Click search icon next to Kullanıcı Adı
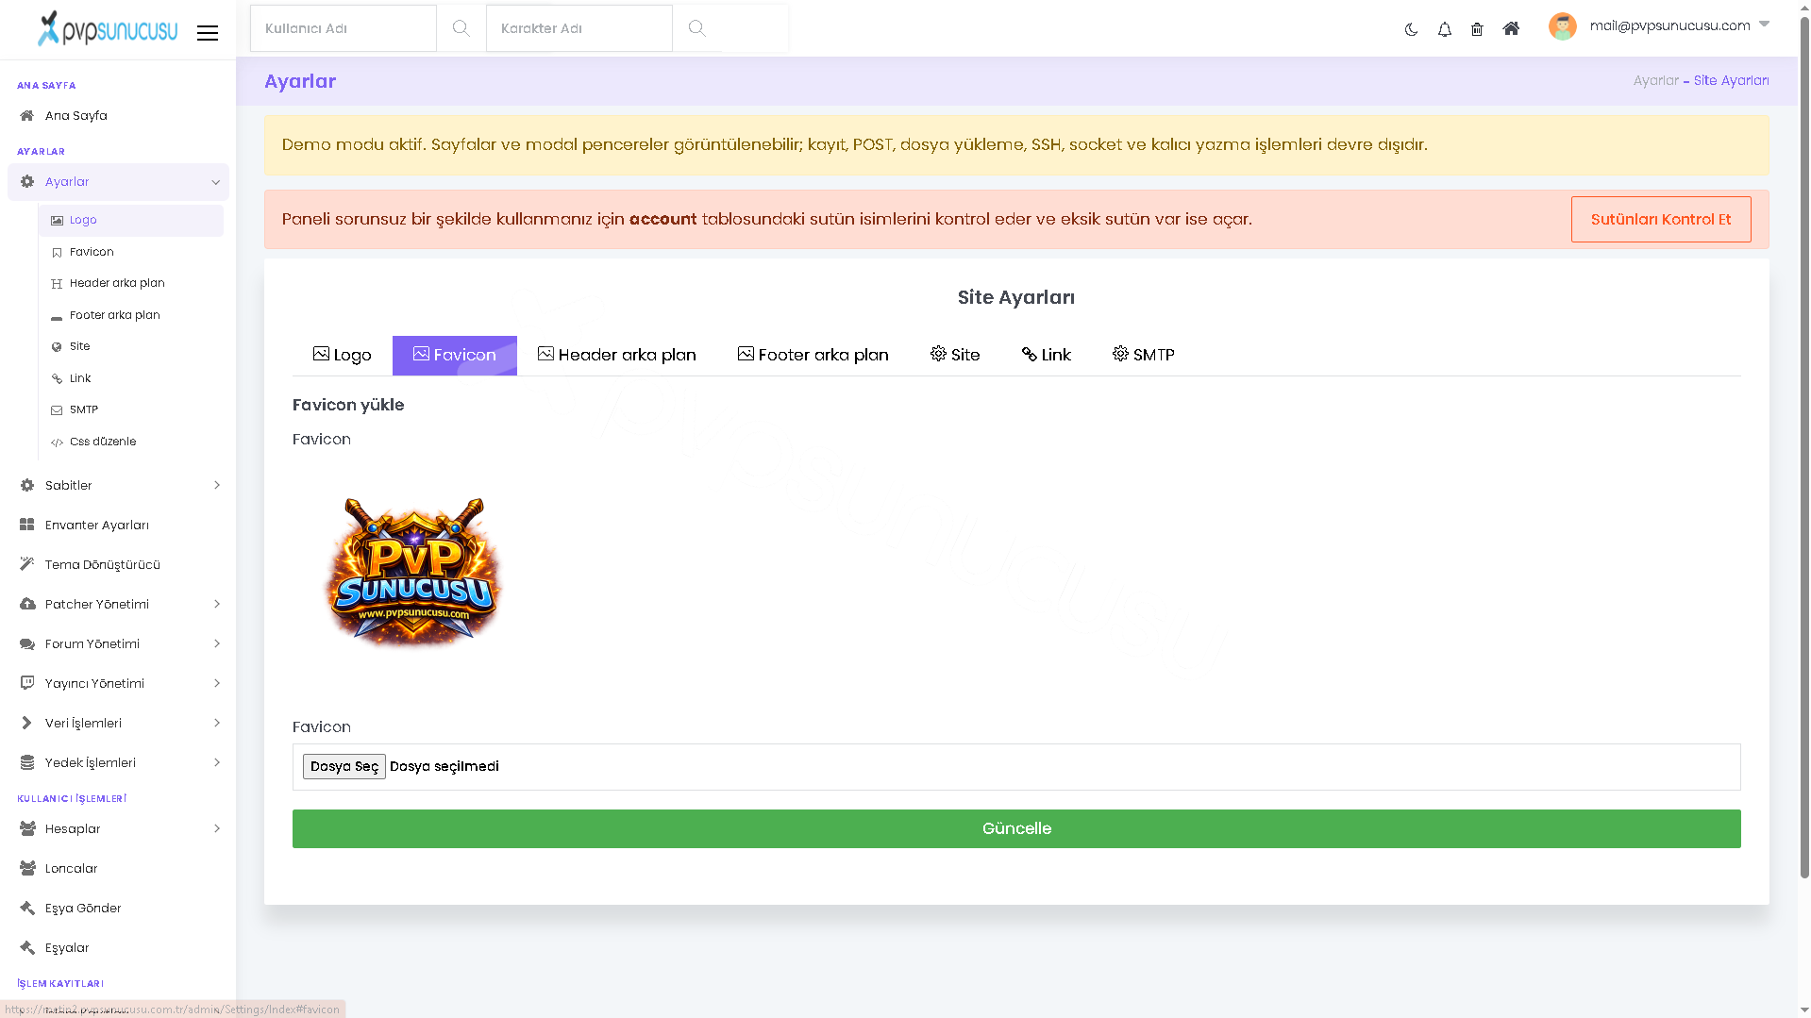The height and width of the screenshot is (1018, 1811). 461,28
